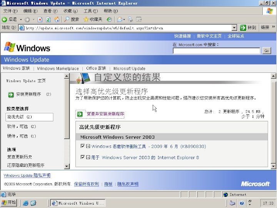Open the 编辑(E) menu
277x208 pixels.
pyautogui.click(x=30, y=11)
